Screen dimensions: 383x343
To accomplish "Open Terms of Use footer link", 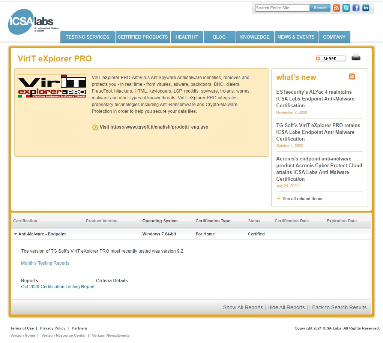I will pos(22,328).
